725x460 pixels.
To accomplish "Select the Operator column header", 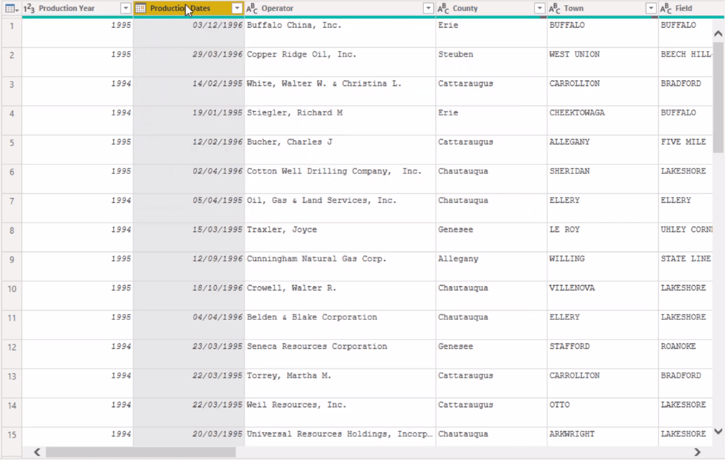I will coord(340,8).
